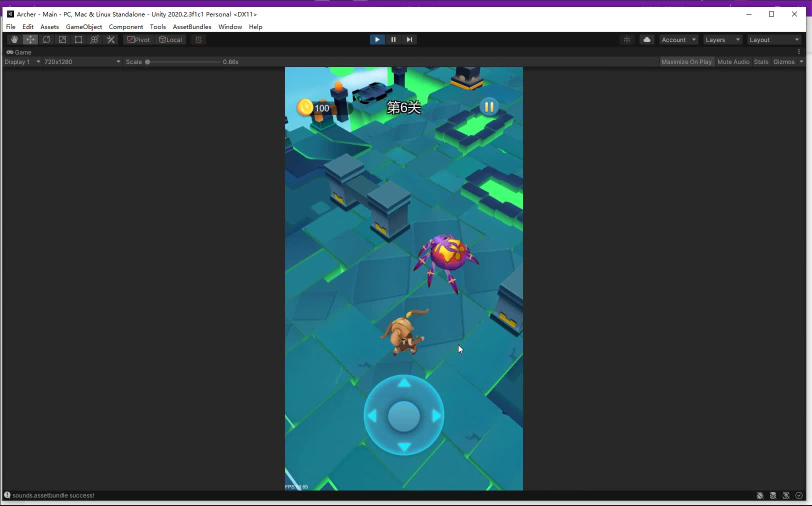Click the cloud collaboration icon
The image size is (812, 506).
coord(646,39)
